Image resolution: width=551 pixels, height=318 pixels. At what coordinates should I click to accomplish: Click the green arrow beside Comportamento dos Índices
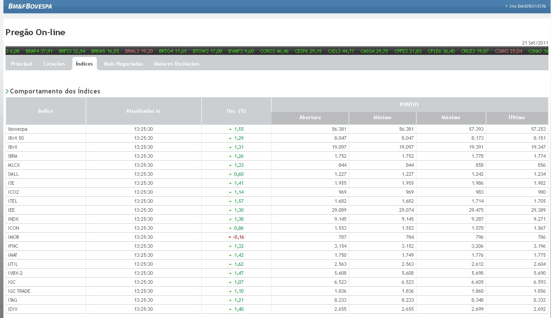click(7, 91)
